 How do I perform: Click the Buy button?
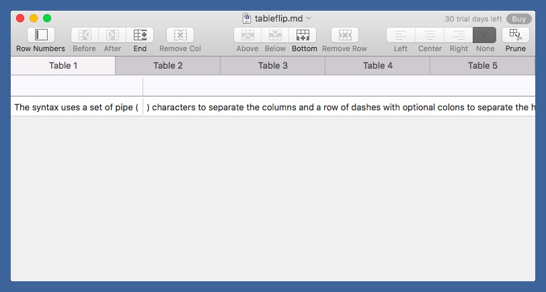click(519, 19)
